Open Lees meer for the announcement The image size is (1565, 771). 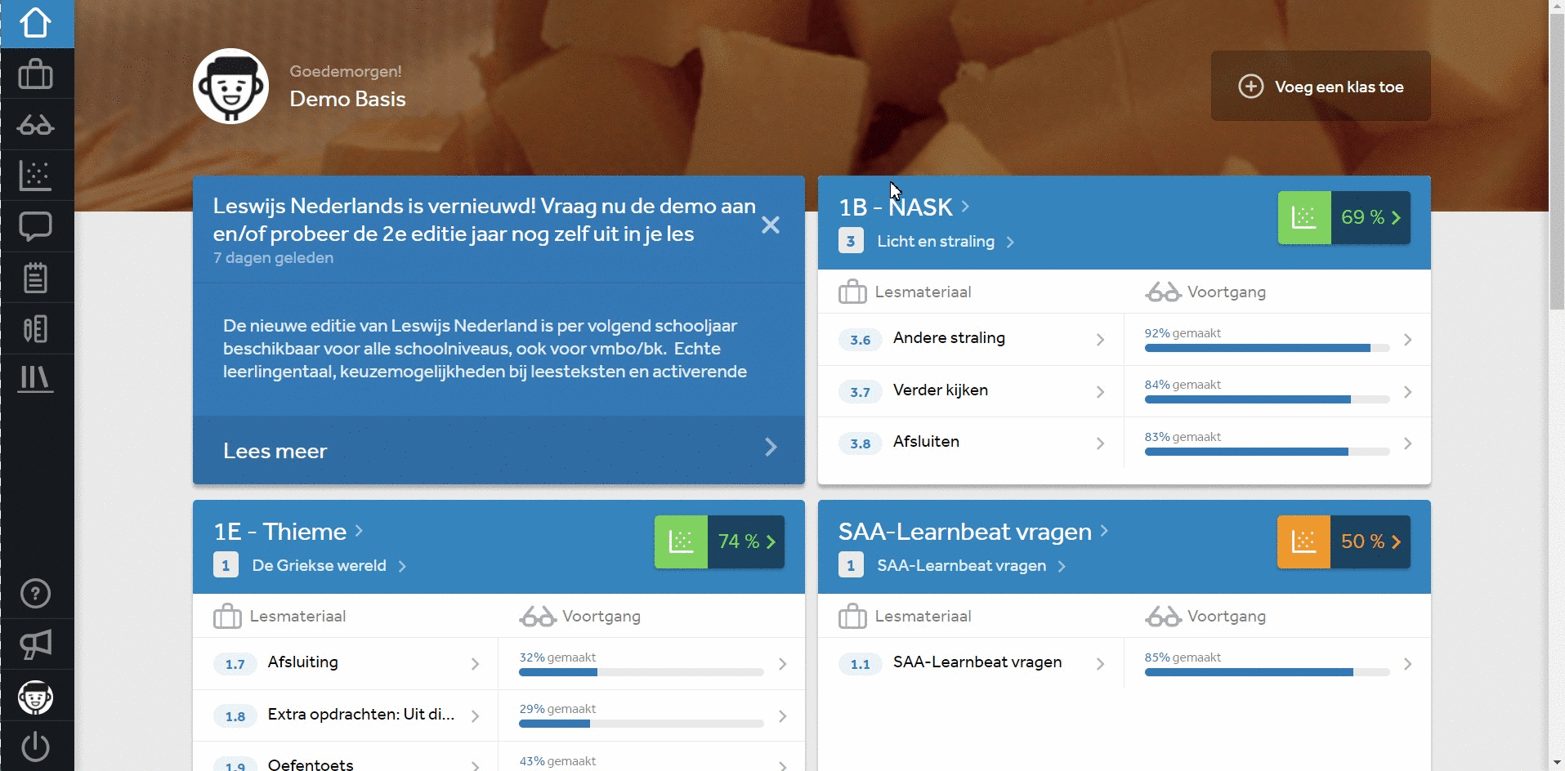(x=499, y=450)
